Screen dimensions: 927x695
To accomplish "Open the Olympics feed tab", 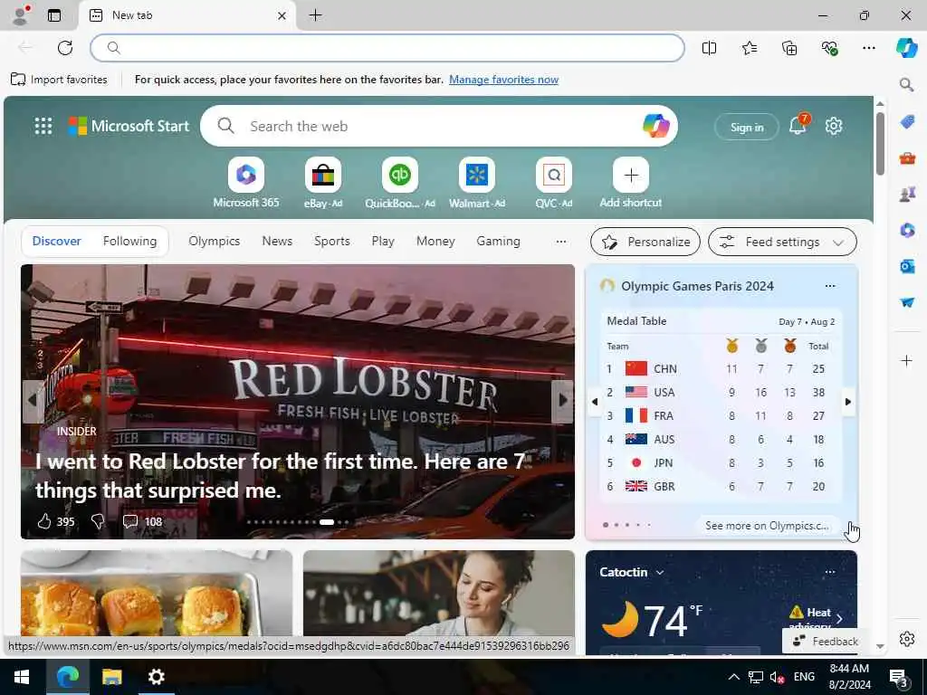I will click(x=214, y=241).
